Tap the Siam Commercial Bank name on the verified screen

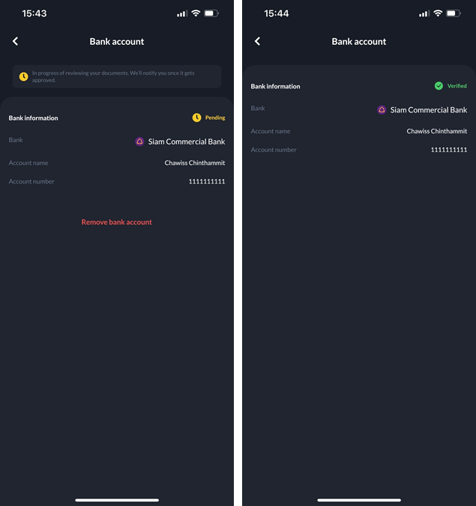click(x=429, y=110)
